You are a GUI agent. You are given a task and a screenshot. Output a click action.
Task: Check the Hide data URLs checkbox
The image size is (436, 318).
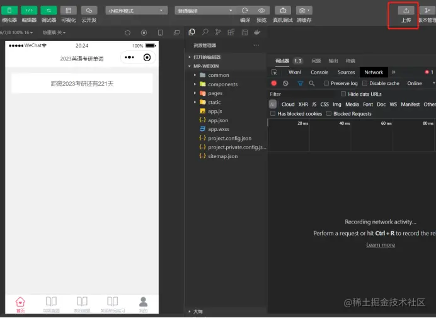[x=343, y=94]
